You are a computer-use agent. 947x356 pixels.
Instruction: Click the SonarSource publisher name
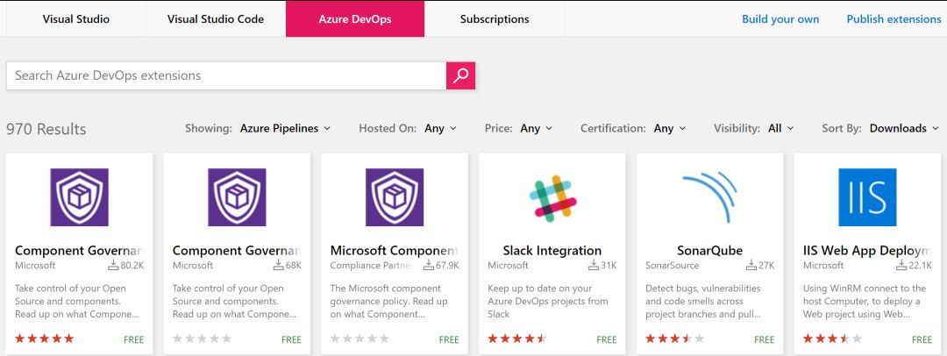point(672,266)
